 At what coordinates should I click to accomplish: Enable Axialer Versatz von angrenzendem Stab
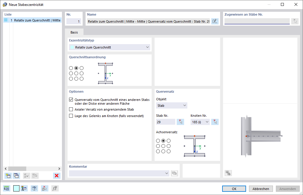pyautogui.click(x=71, y=109)
